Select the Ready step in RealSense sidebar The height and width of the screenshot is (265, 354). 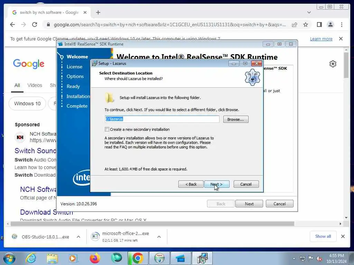pyautogui.click(x=73, y=86)
